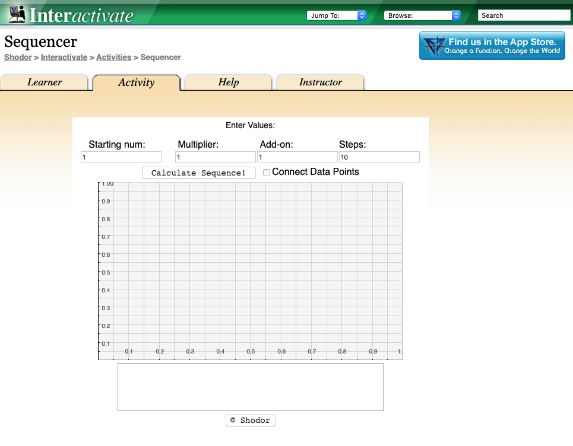Switch to the Learner tab
This screenshot has width=573, height=446.
[x=45, y=82]
